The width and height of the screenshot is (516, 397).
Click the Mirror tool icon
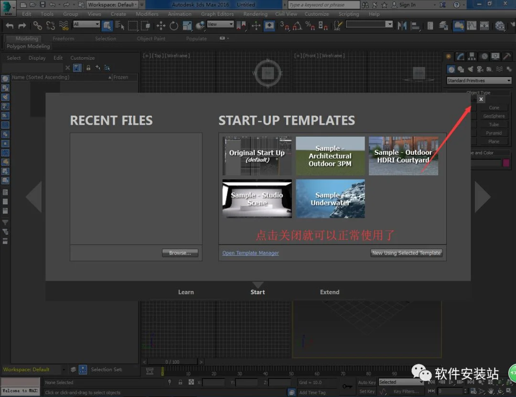click(x=402, y=25)
